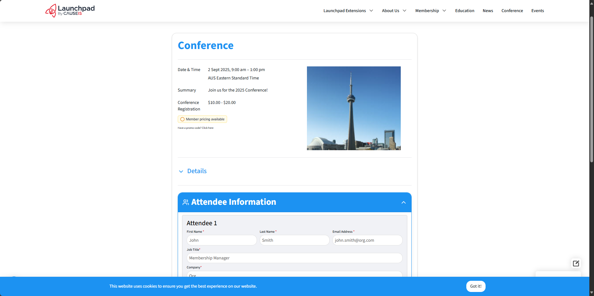Expand the Details section
Viewport: 594px width, 296px height.
(193, 171)
